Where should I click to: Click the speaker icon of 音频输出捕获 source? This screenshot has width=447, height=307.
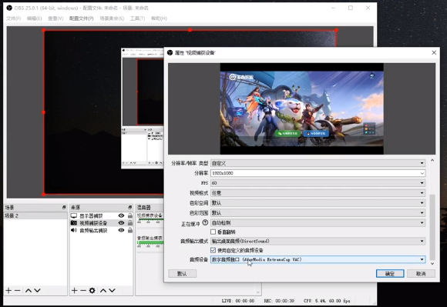click(x=74, y=230)
